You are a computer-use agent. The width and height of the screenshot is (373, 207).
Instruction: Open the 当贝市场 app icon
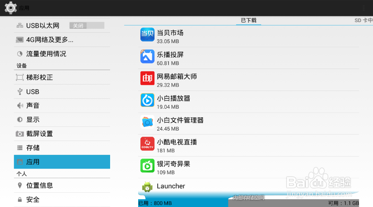(x=147, y=34)
